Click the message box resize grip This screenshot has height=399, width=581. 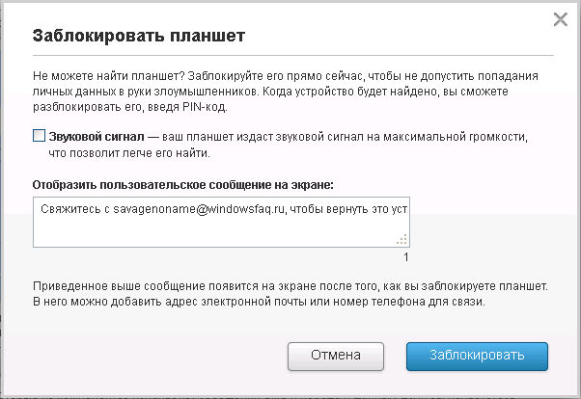tap(403, 241)
